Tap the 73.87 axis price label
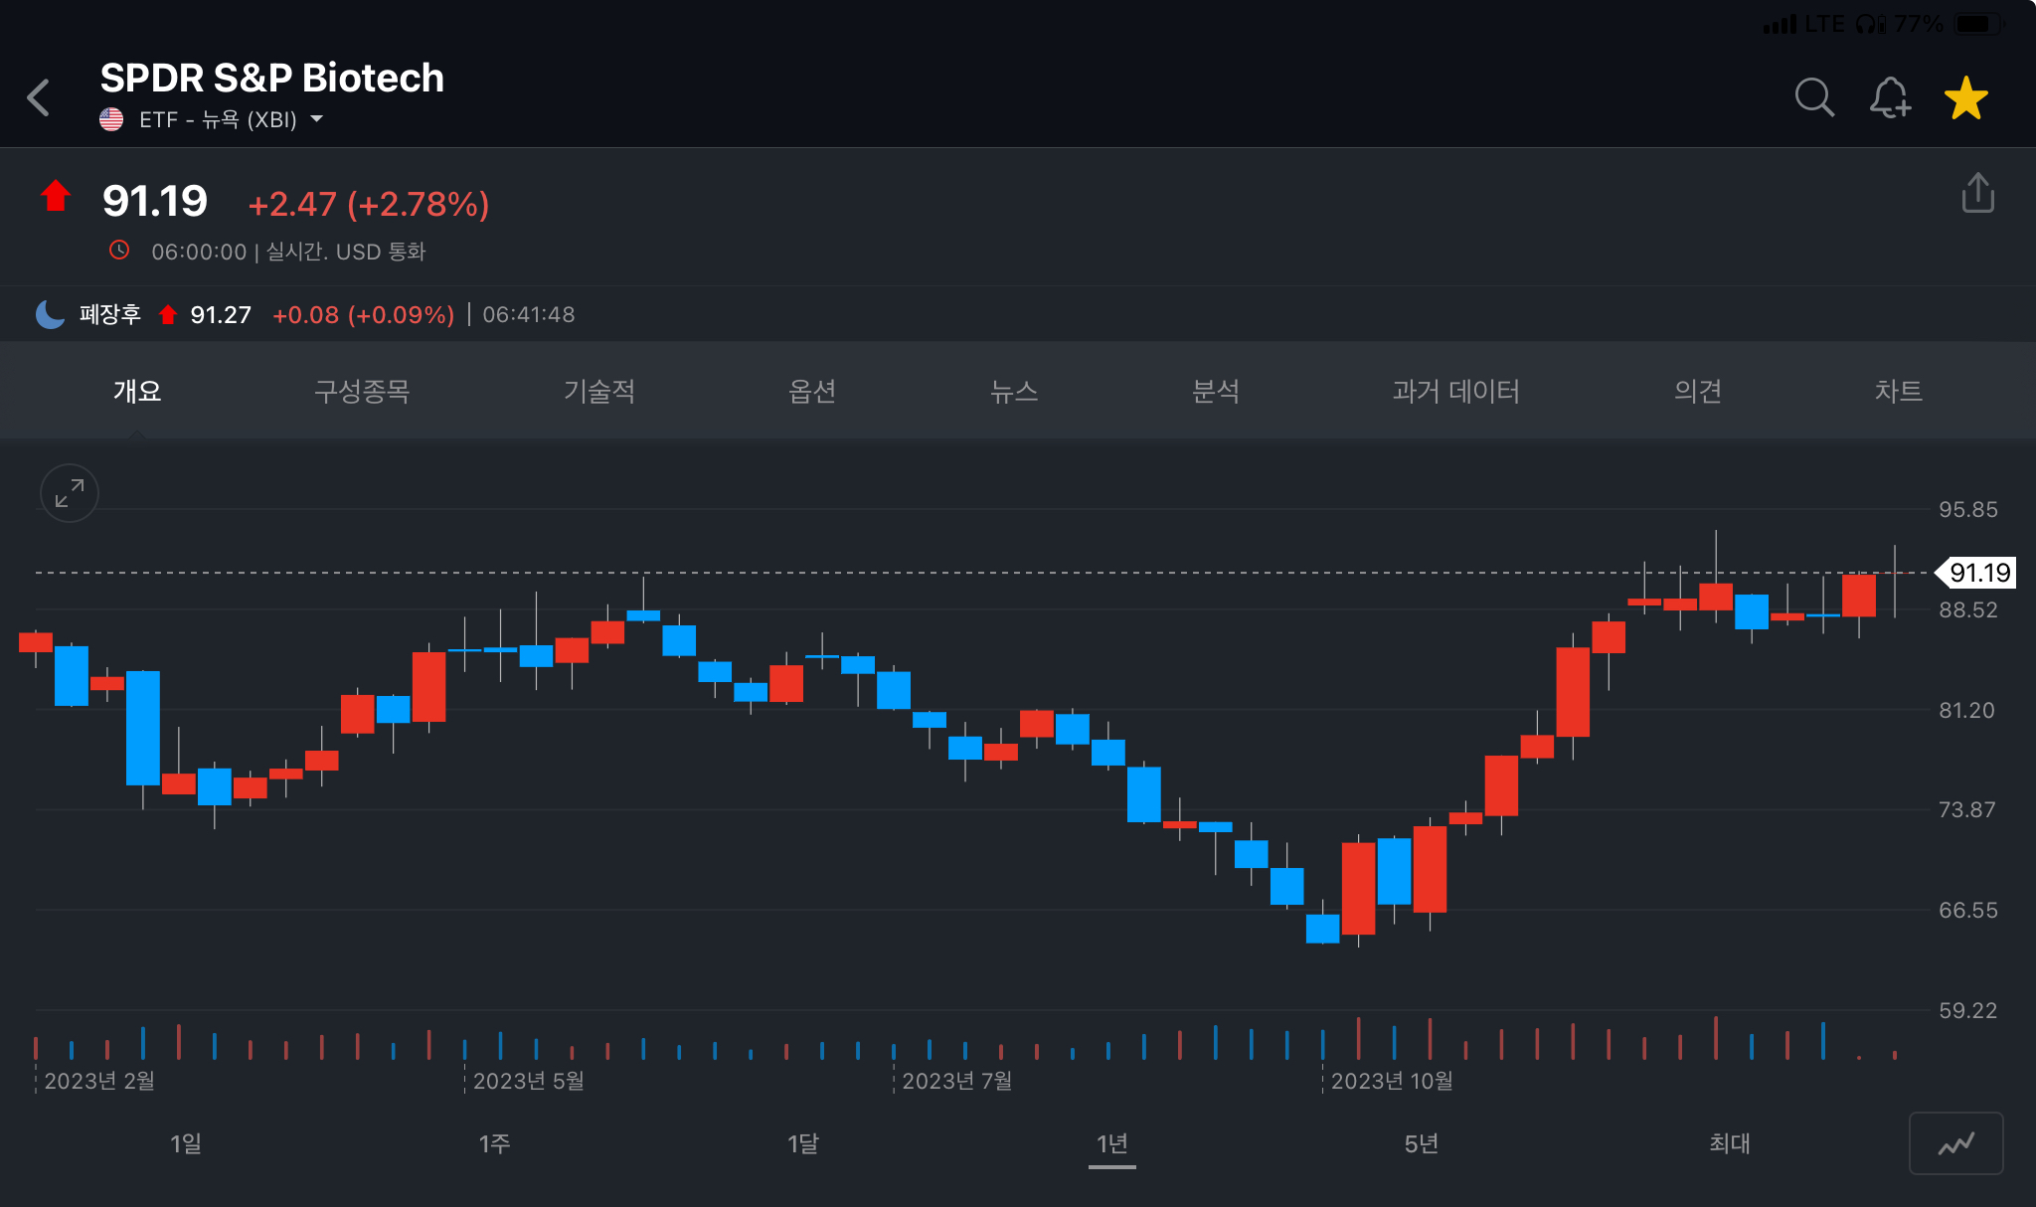2036x1207 pixels. (x=1967, y=809)
